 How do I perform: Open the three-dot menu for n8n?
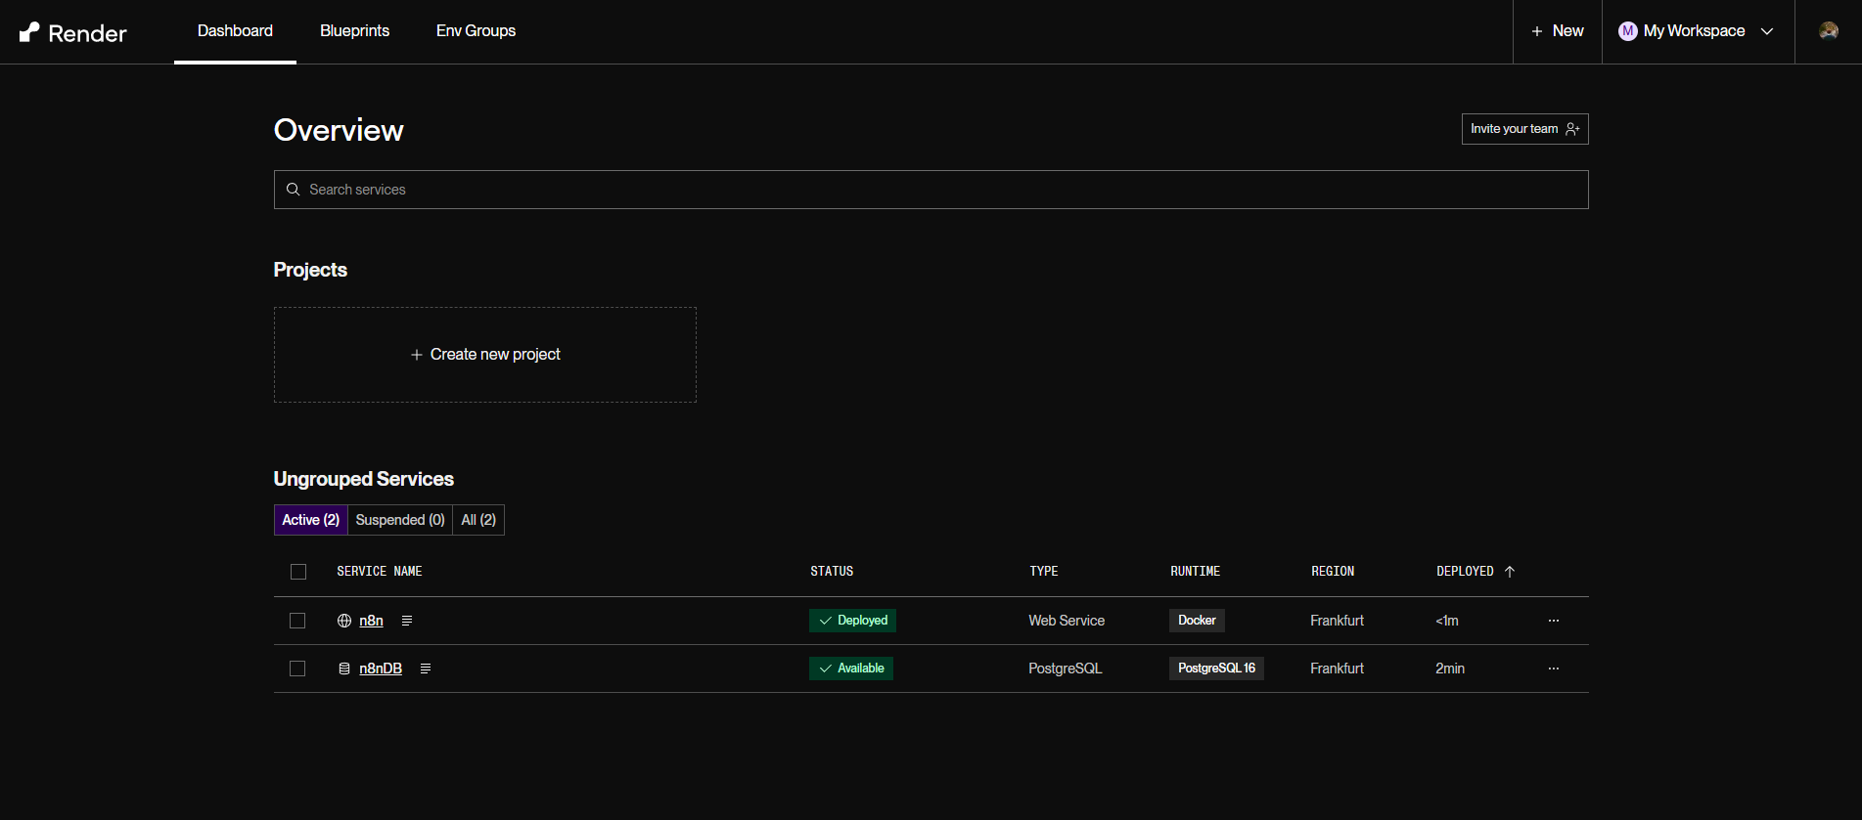1554,621
